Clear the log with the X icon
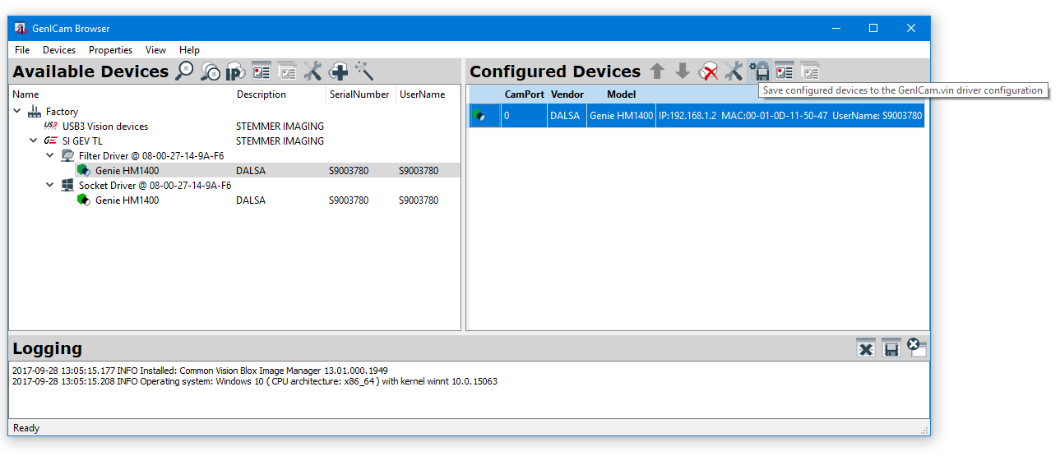 (x=865, y=348)
